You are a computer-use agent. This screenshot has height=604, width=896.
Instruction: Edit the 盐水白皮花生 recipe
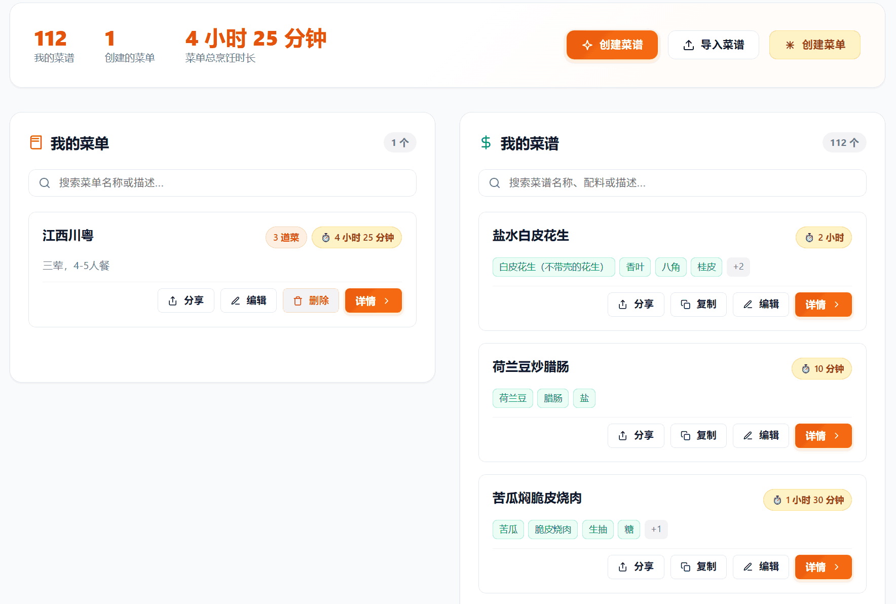(761, 305)
